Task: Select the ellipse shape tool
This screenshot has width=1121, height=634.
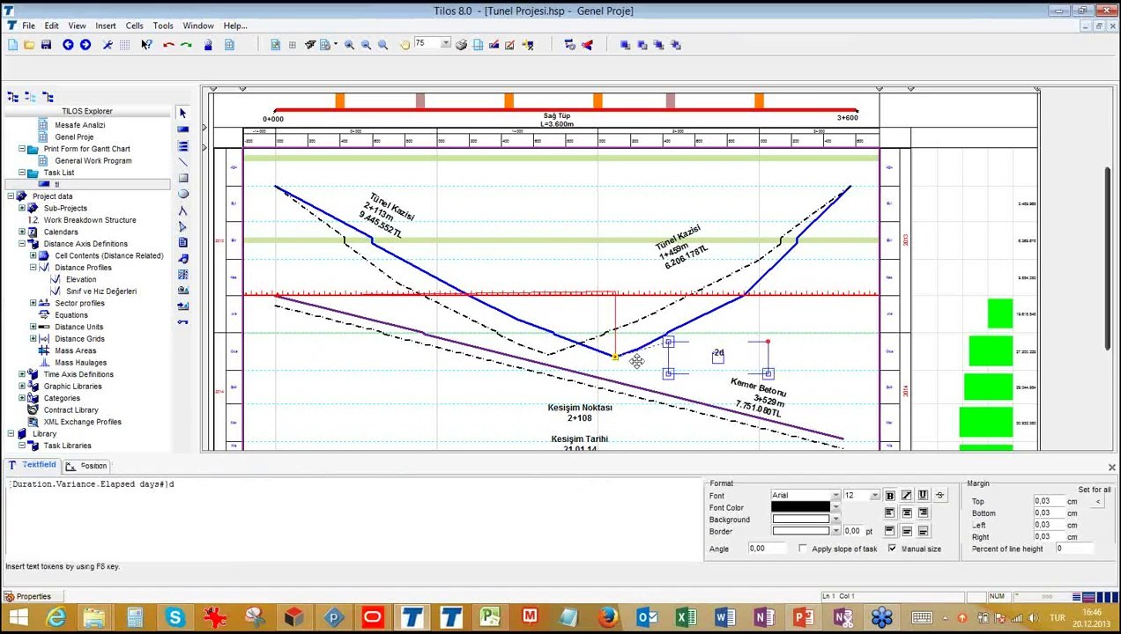Action: (182, 194)
